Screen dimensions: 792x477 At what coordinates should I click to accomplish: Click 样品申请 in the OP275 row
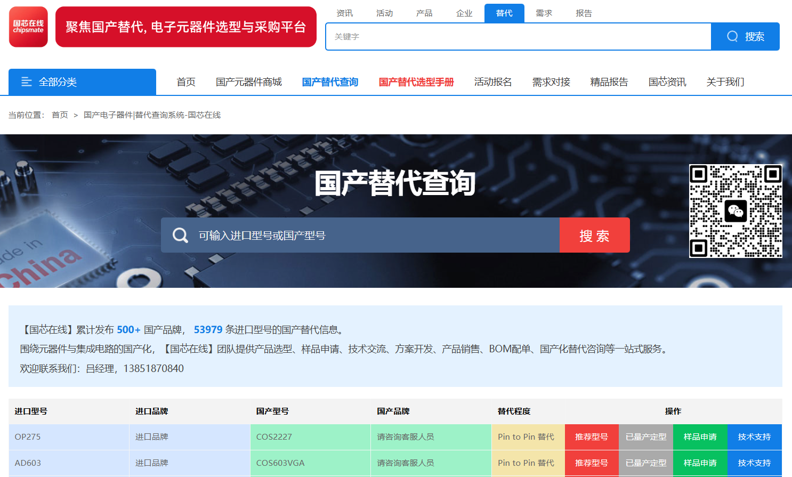pos(700,437)
